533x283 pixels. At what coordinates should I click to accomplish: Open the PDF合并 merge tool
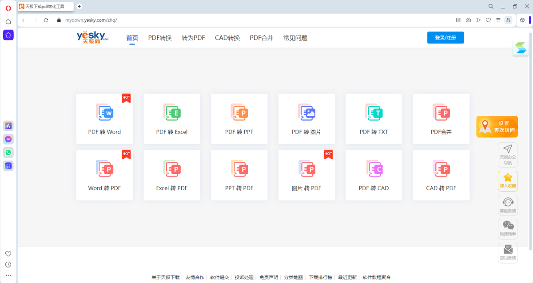click(x=441, y=118)
